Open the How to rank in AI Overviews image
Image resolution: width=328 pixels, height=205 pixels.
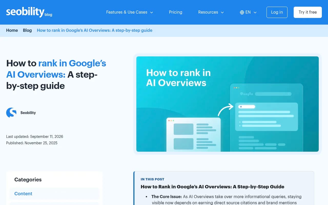coord(228,104)
